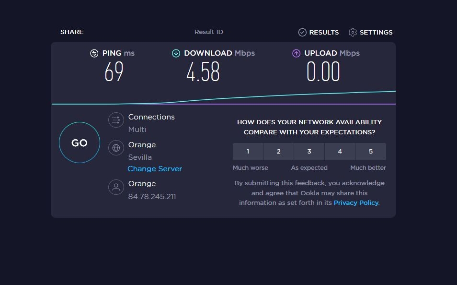Pick rating 4 in the survey

(340, 152)
